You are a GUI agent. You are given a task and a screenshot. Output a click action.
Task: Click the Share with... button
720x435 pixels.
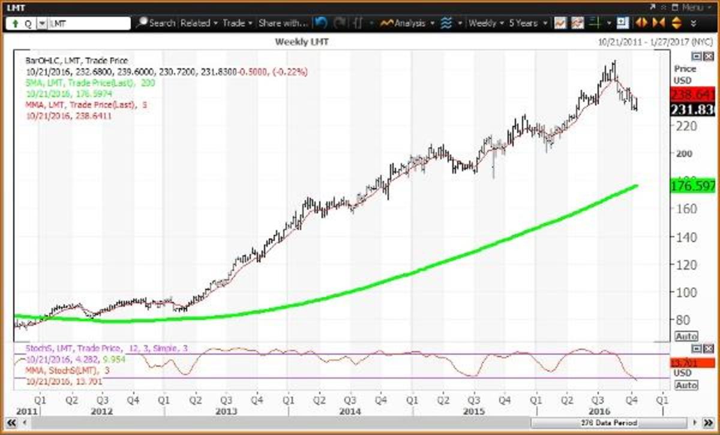click(x=283, y=23)
